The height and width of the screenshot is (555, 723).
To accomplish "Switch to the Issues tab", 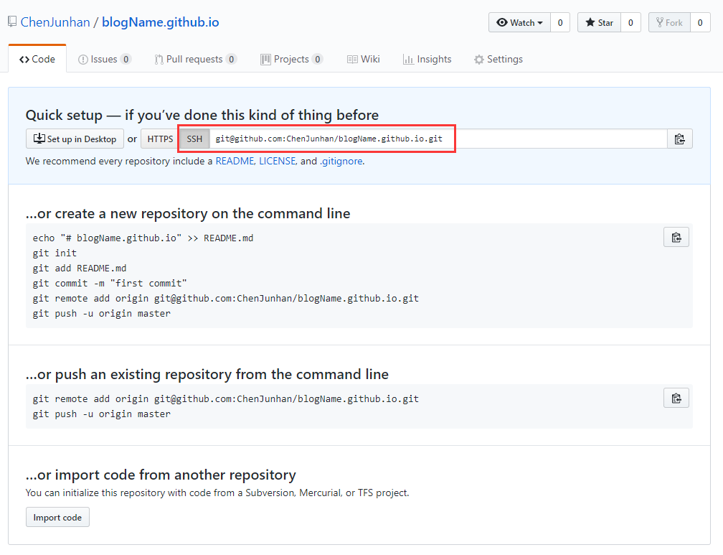I will tap(105, 59).
